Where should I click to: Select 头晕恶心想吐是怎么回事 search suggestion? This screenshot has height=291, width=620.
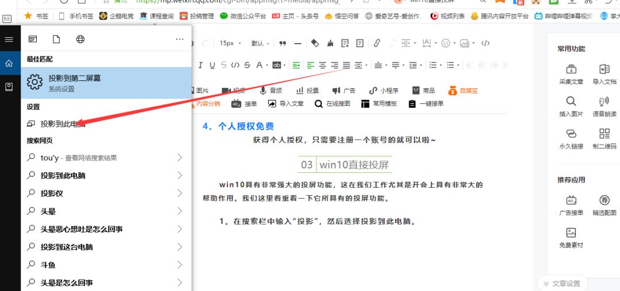106,229
